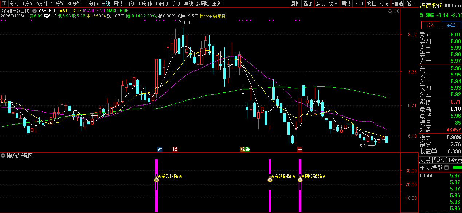
Task: Click the MA5: 6.01 legend label
Action: pyautogui.click(x=48, y=11)
